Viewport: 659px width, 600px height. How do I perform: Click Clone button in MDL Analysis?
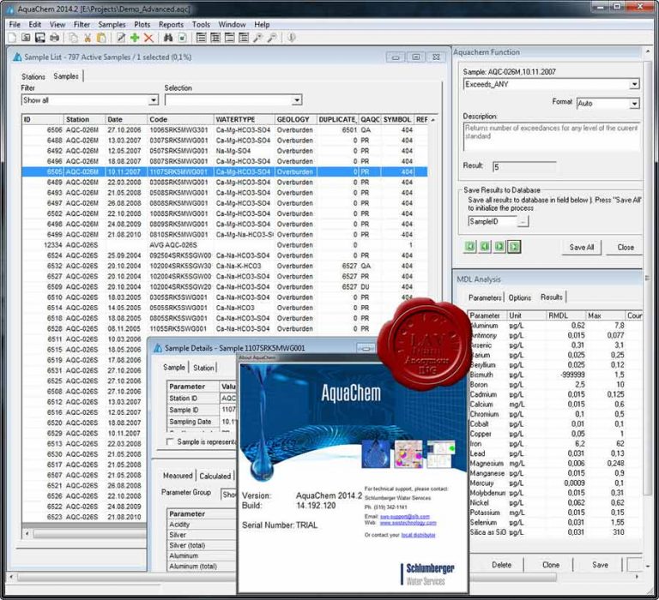(551, 565)
